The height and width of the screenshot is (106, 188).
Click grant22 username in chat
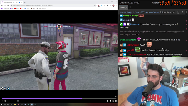pos(131,50)
